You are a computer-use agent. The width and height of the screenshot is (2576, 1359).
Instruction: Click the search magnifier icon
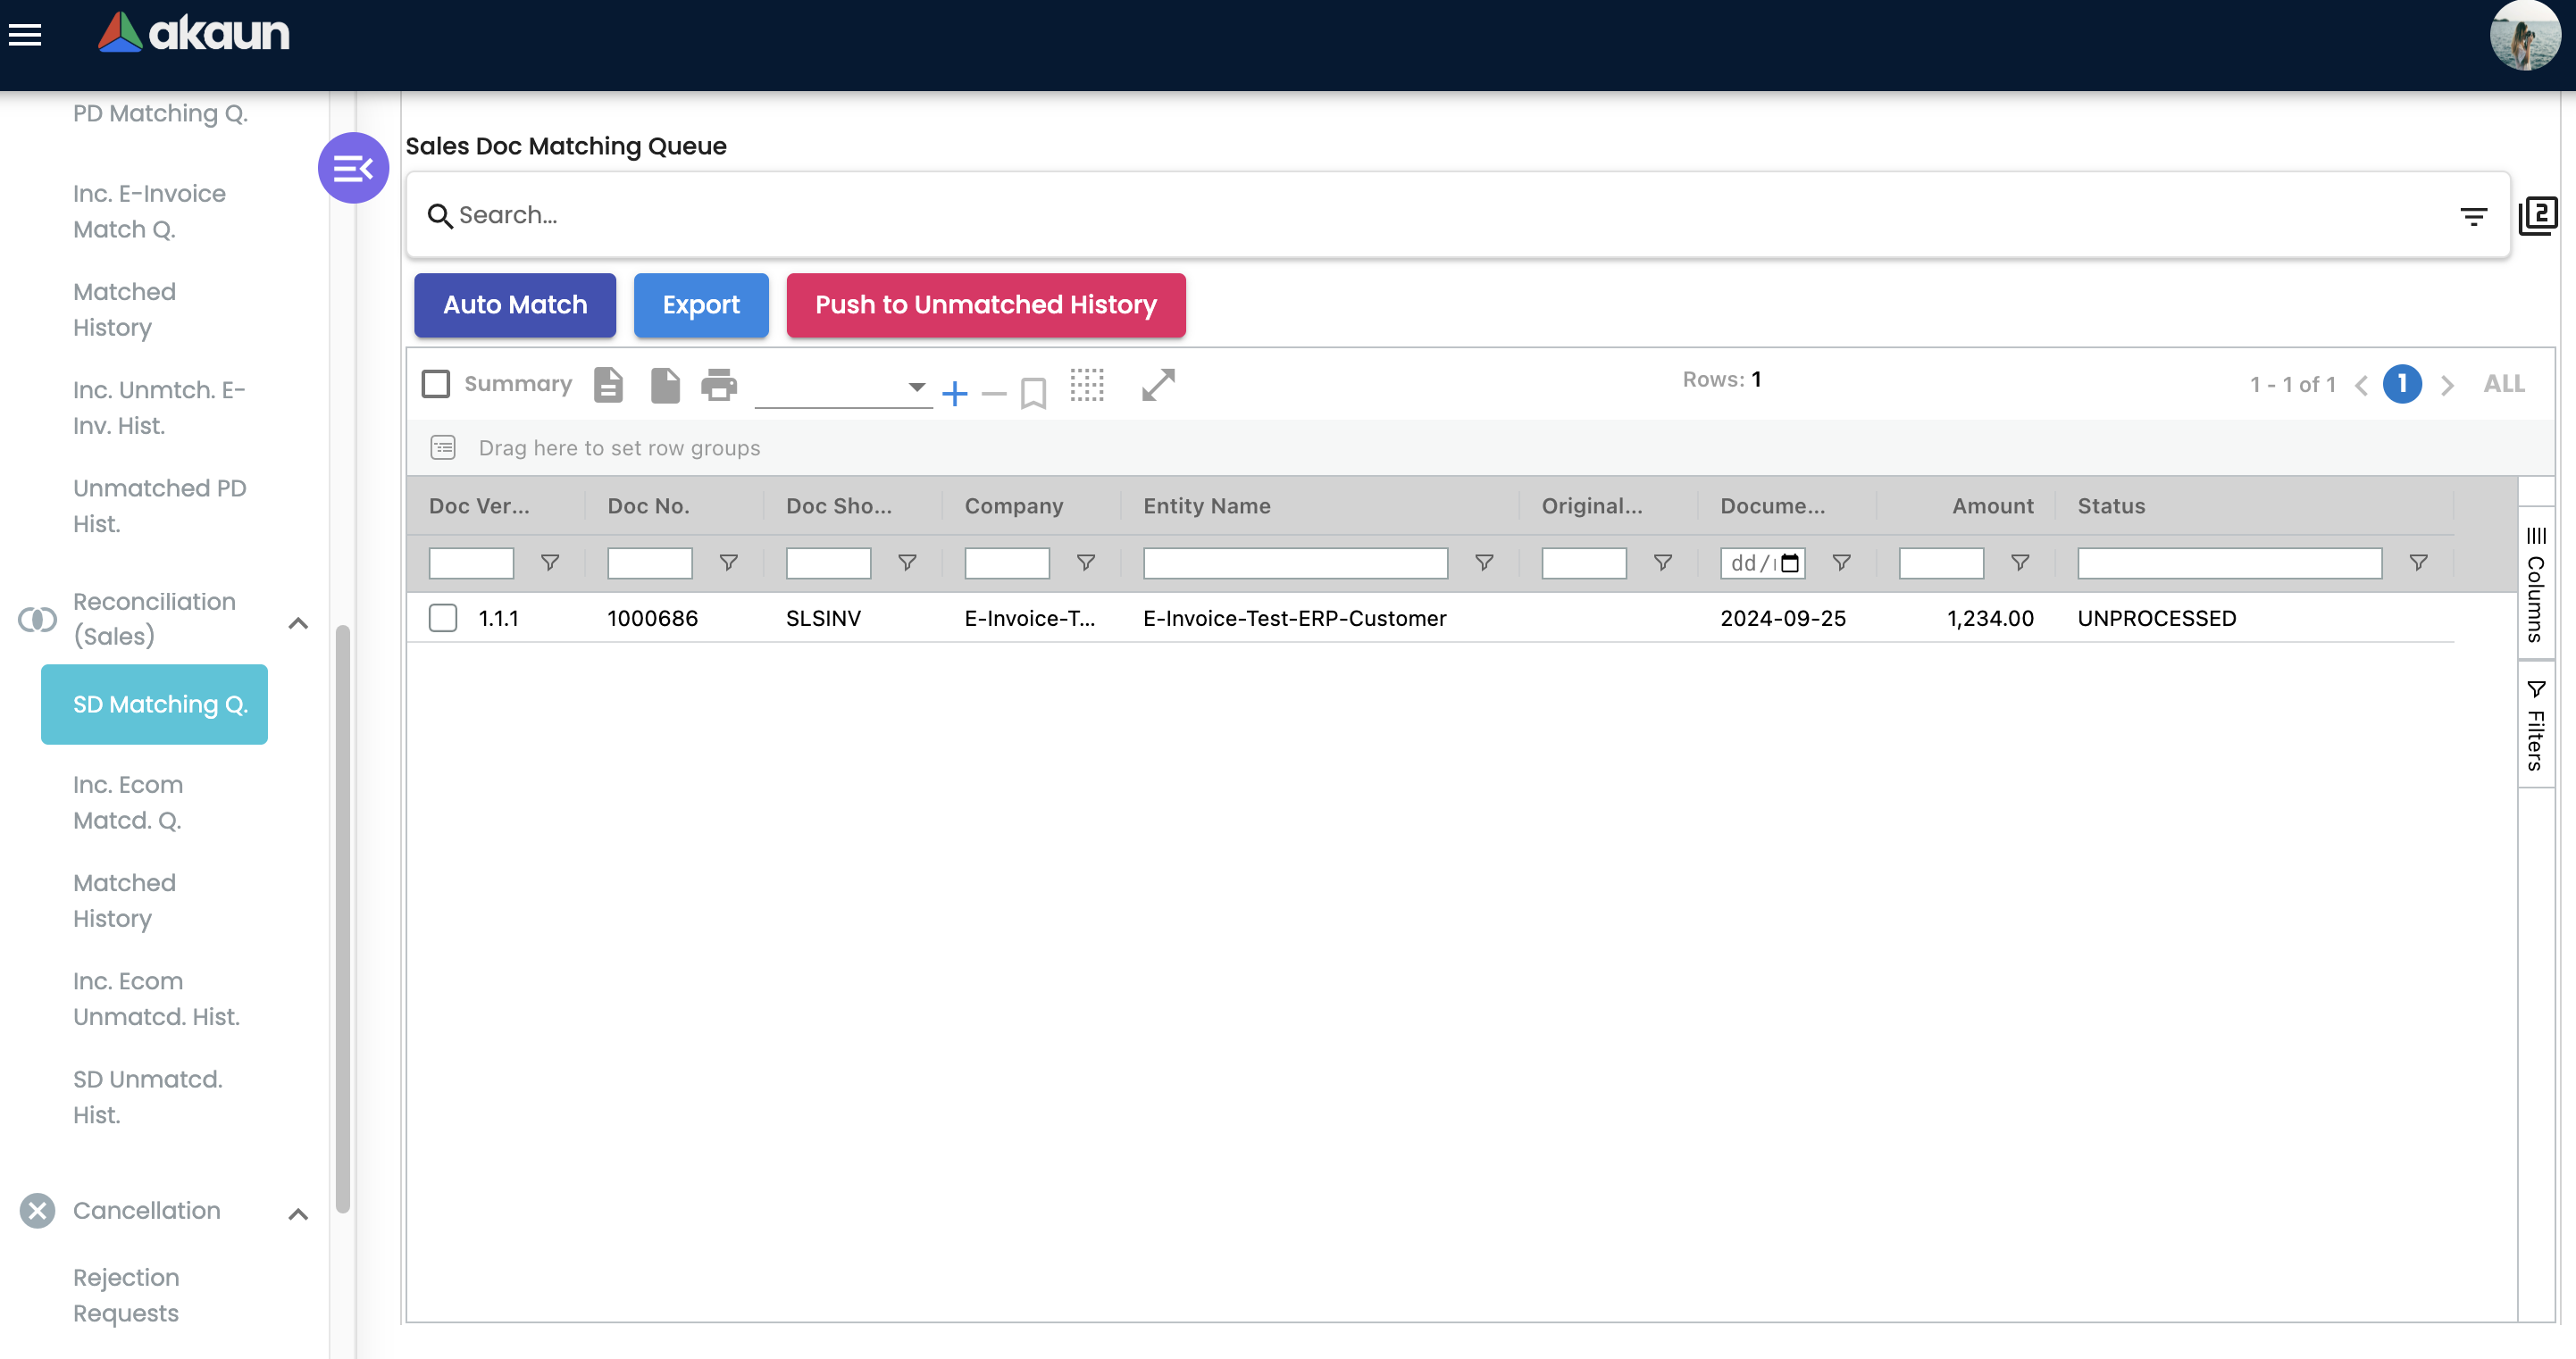439,215
